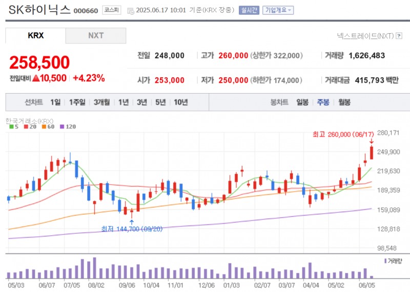Screen dimensions: 410x292
Task: Select the 주봉 weekly candle option
Action: [x=323, y=102]
